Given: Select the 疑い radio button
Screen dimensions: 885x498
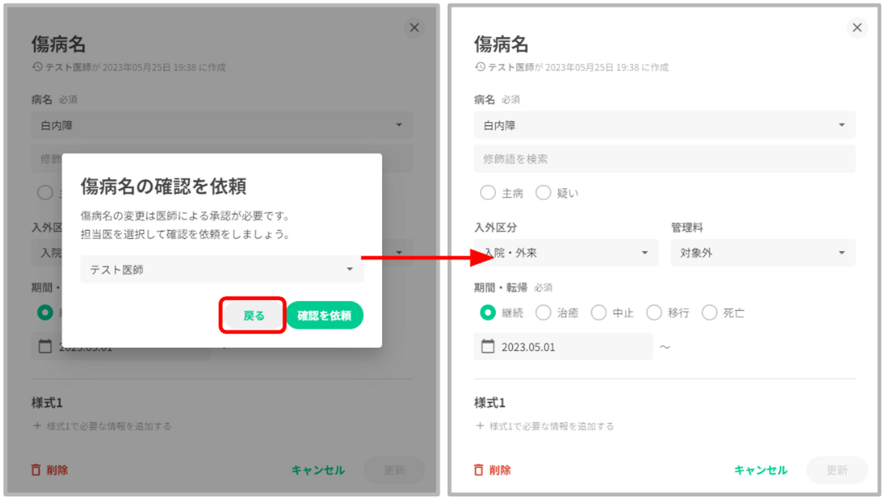Looking at the screenshot, I should pyautogui.click(x=543, y=193).
